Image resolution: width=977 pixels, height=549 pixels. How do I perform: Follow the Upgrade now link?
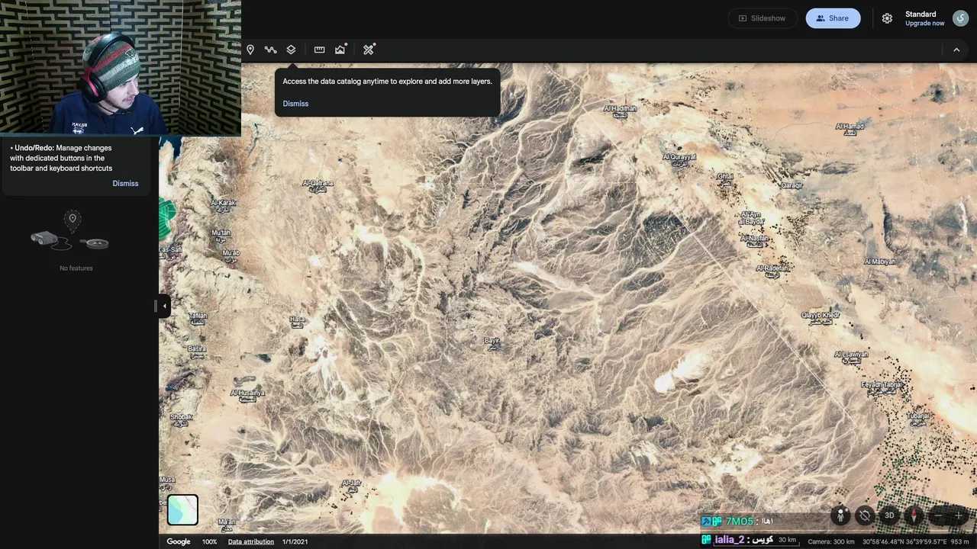click(x=924, y=24)
